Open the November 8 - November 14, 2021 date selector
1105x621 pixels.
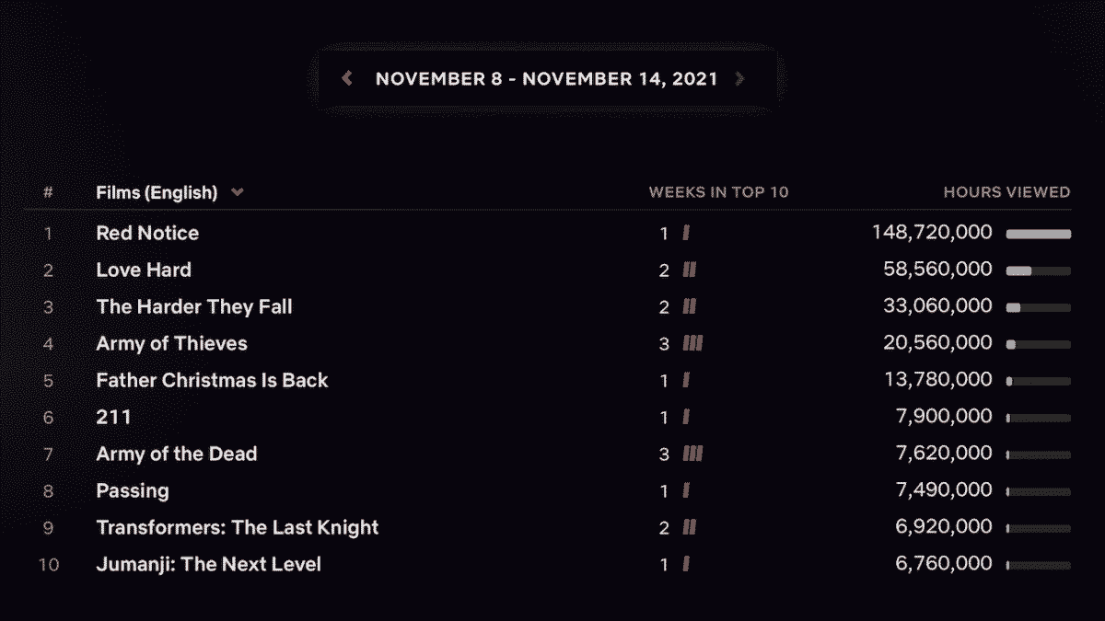tap(546, 79)
